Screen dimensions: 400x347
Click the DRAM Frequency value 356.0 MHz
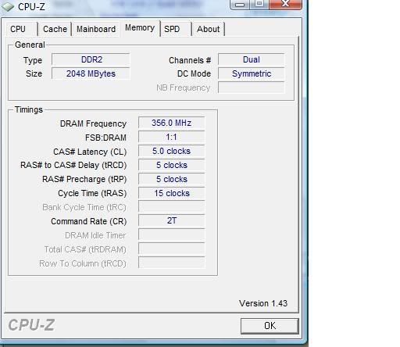pos(171,123)
